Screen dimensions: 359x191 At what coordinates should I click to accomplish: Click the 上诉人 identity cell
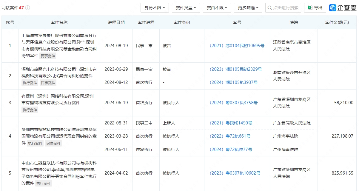(x=169, y=123)
